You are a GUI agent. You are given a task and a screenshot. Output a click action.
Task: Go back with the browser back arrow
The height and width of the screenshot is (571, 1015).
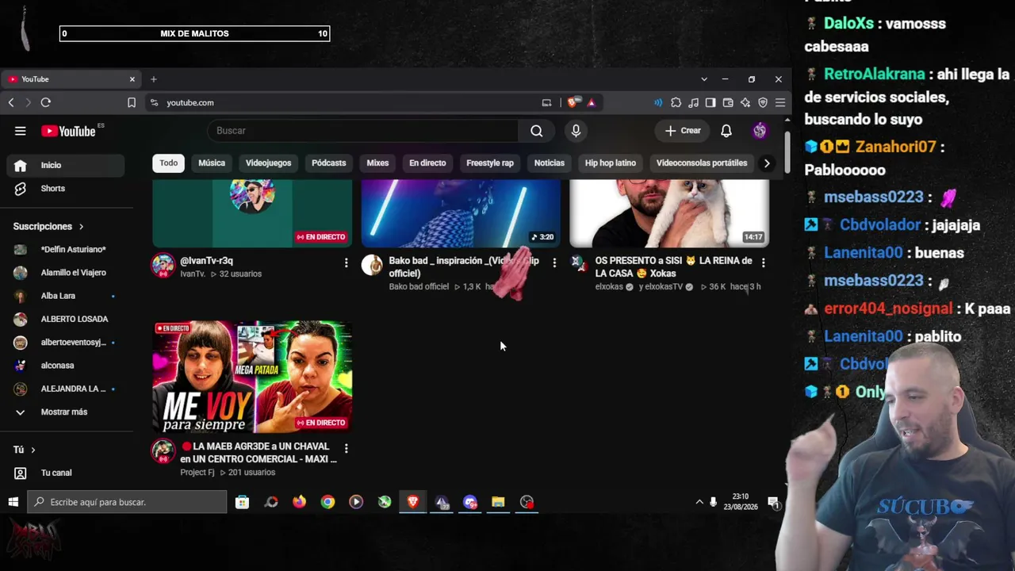(x=11, y=102)
